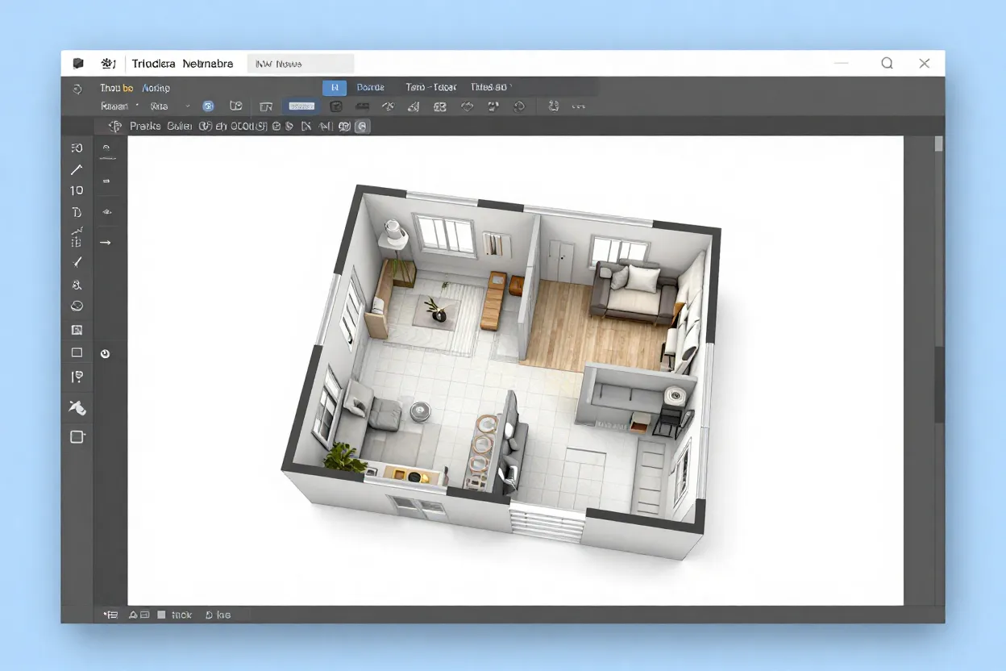
Task: Open the Dourde tab at the top
Action: (x=370, y=87)
